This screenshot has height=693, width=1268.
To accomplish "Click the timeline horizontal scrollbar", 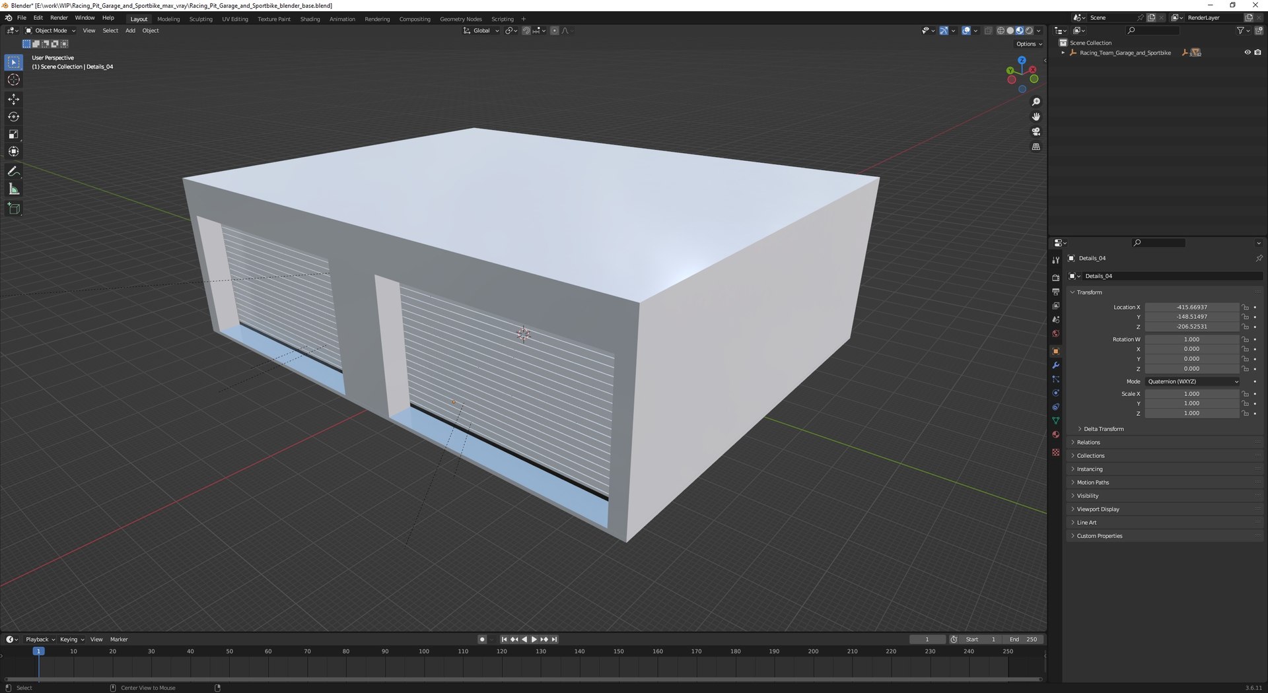I will (523, 679).
